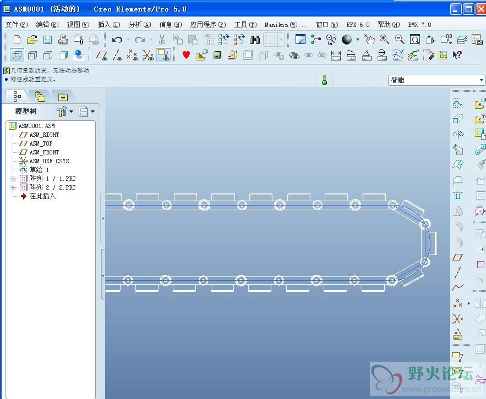Open the EMX 7.0 menu

coord(419,25)
